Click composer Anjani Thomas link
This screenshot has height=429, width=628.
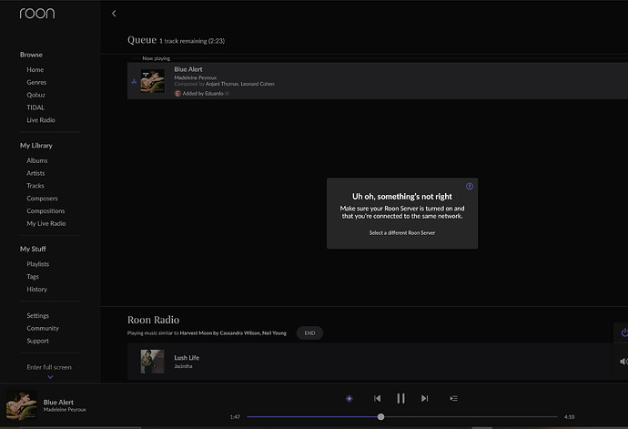[x=222, y=84]
